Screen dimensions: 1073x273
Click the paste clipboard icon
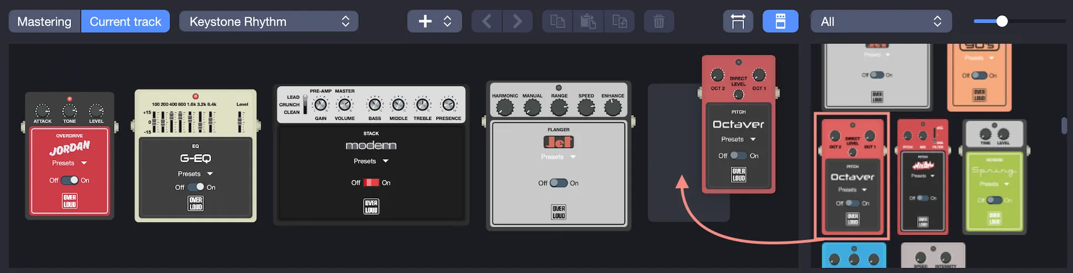(588, 21)
